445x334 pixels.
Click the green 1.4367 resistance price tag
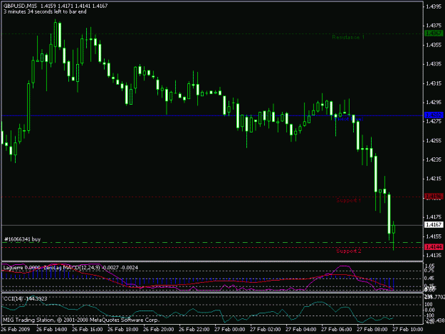tap(434, 33)
